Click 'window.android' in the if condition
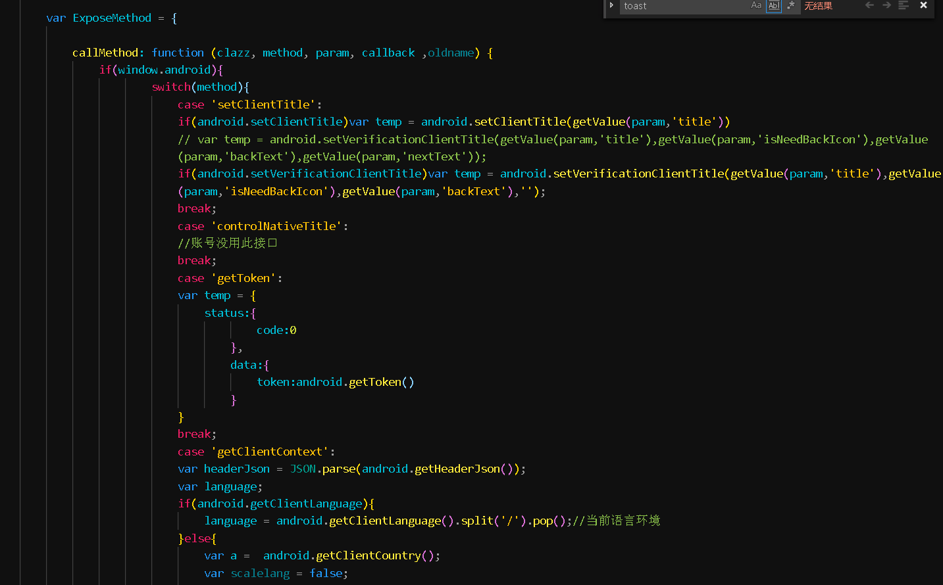Image resolution: width=943 pixels, height=585 pixels. (x=165, y=70)
